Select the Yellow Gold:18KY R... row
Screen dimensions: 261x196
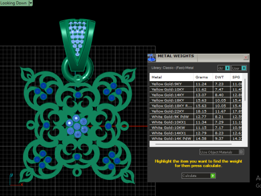click(x=196, y=106)
